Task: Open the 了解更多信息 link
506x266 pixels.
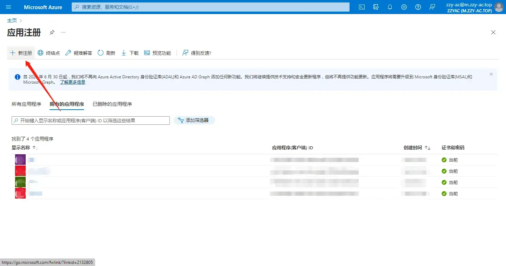Action: pyautogui.click(x=72, y=82)
